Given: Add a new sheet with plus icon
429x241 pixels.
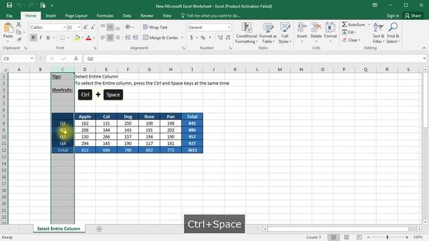Looking at the screenshot, I should click(x=99, y=229).
